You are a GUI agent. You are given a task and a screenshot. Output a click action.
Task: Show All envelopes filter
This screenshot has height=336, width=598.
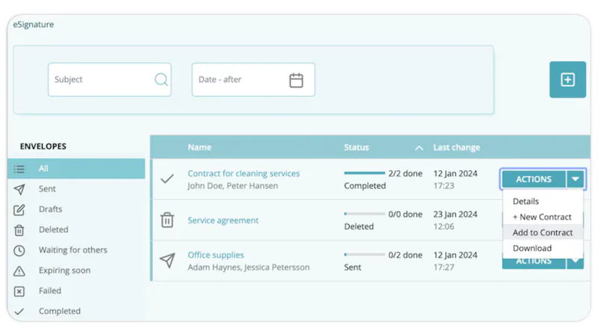click(x=76, y=169)
